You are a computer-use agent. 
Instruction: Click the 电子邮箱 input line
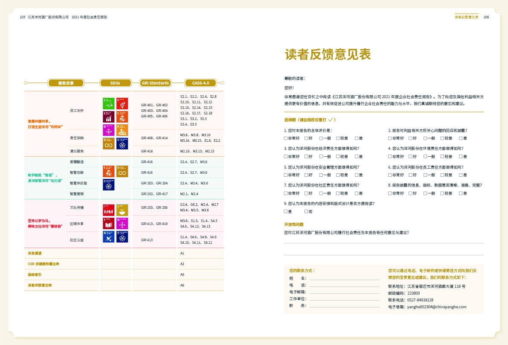tap(344, 292)
